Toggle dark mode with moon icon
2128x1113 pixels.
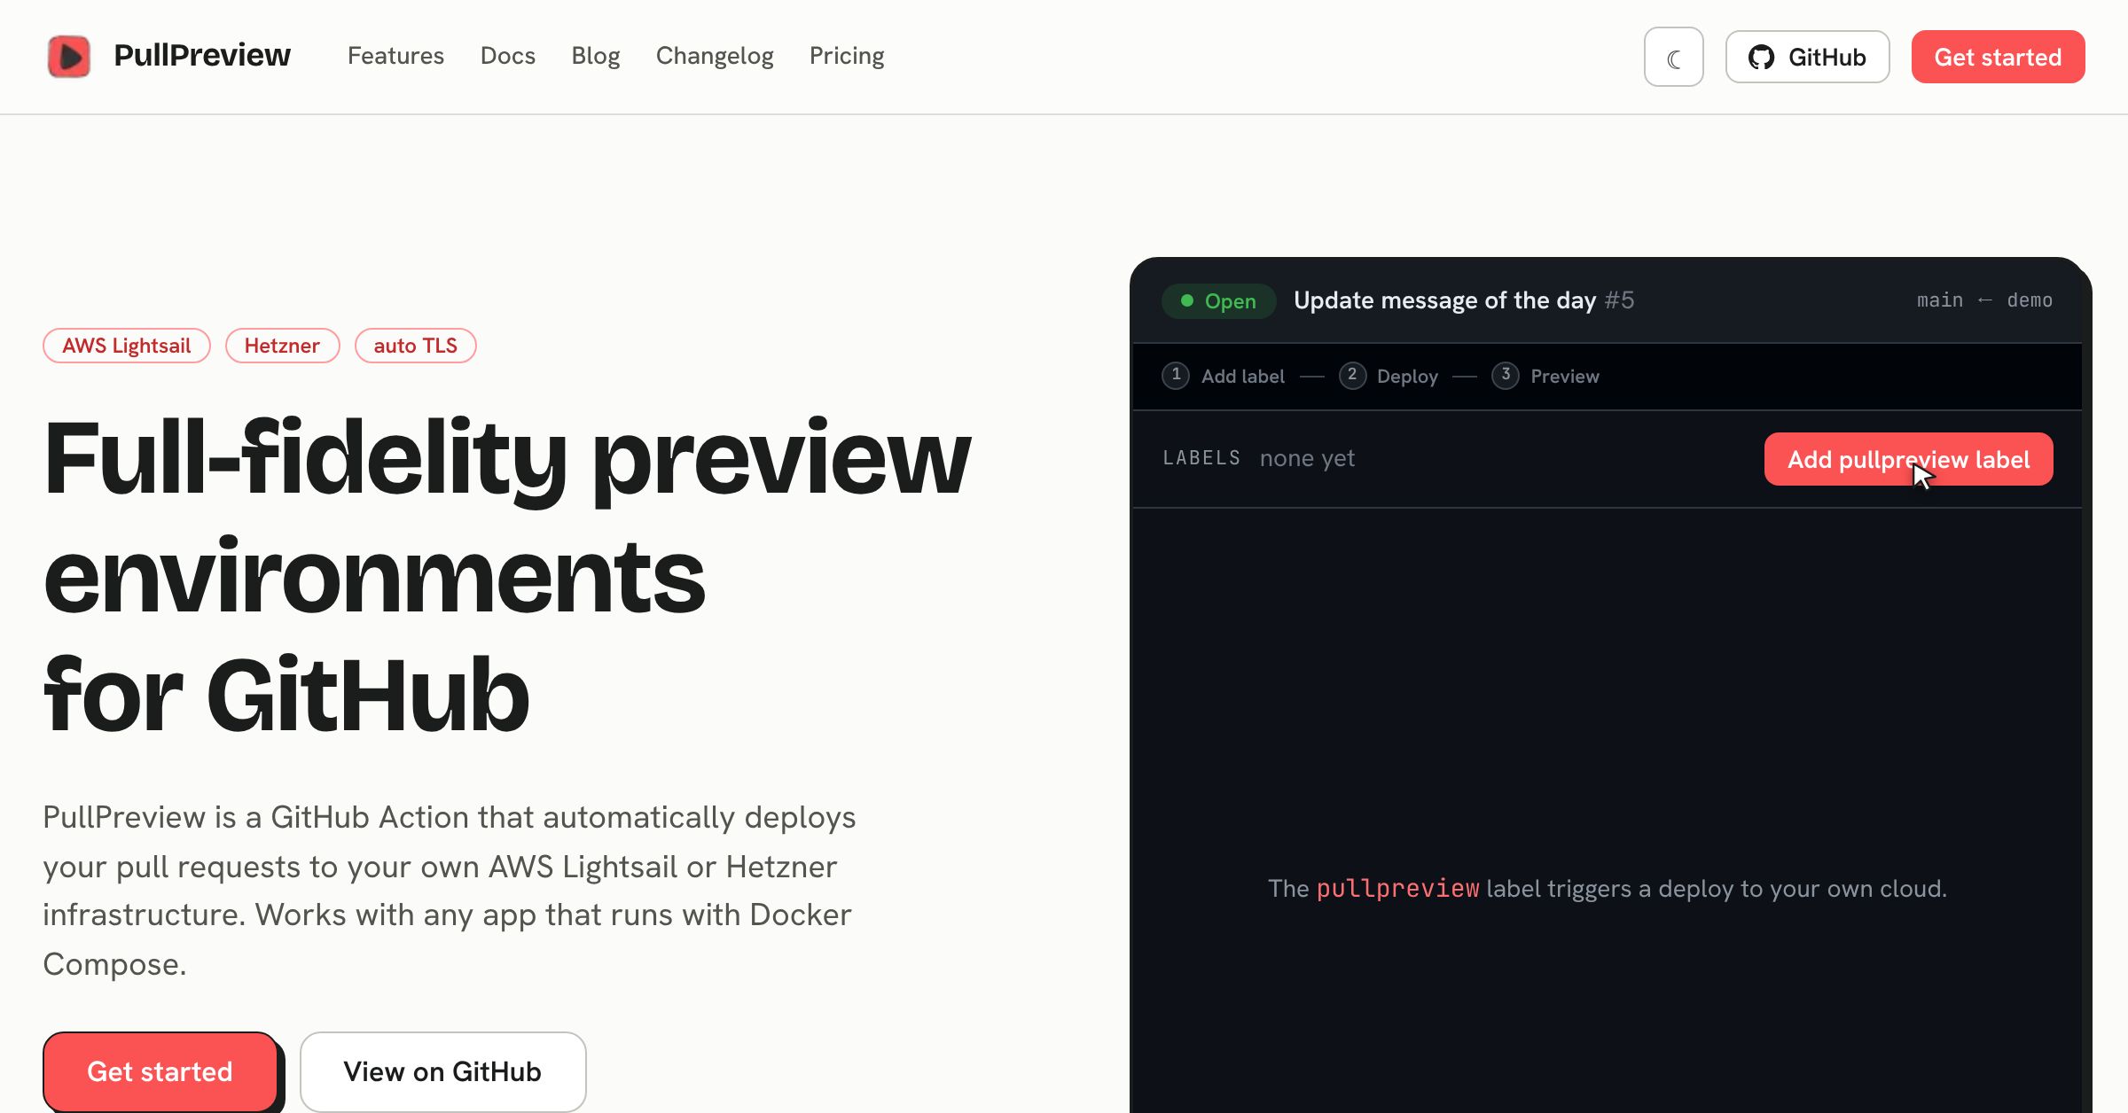coord(1674,57)
